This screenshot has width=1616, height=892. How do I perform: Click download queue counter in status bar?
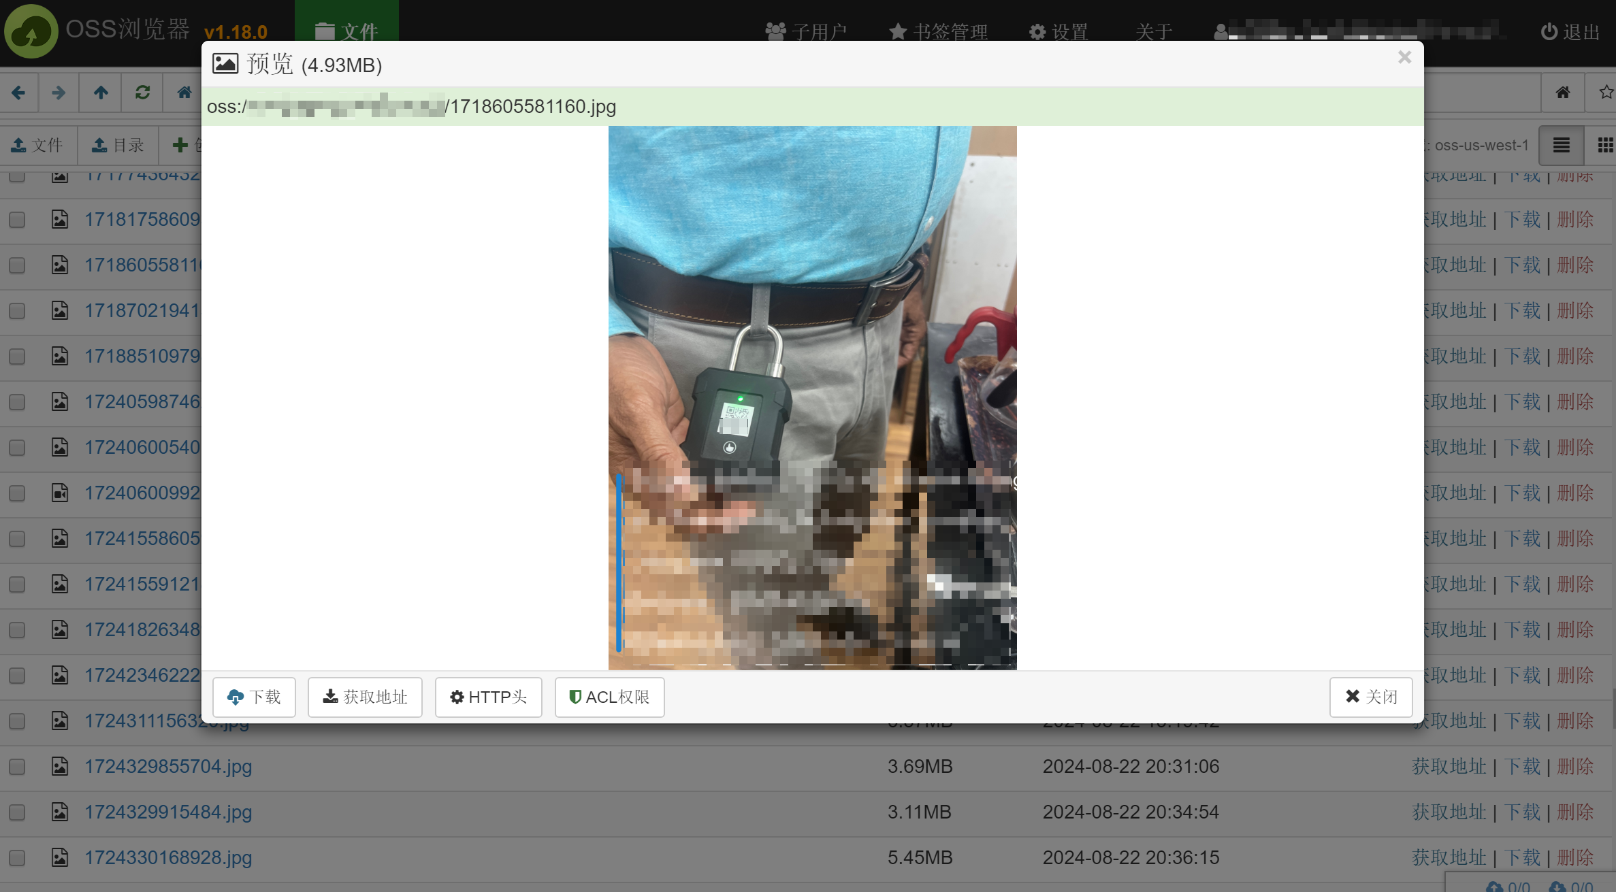click(x=1571, y=887)
